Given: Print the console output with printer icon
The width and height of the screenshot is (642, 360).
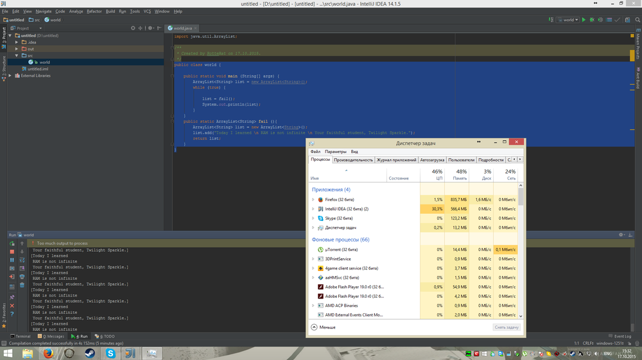Looking at the screenshot, I should 22,277.
